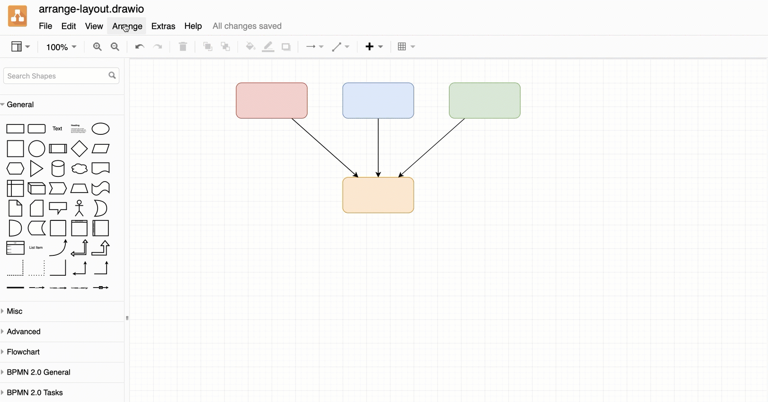The width and height of the screenshot is (768, 402).
Task: Open the Arrange menu
Action: 127,26
